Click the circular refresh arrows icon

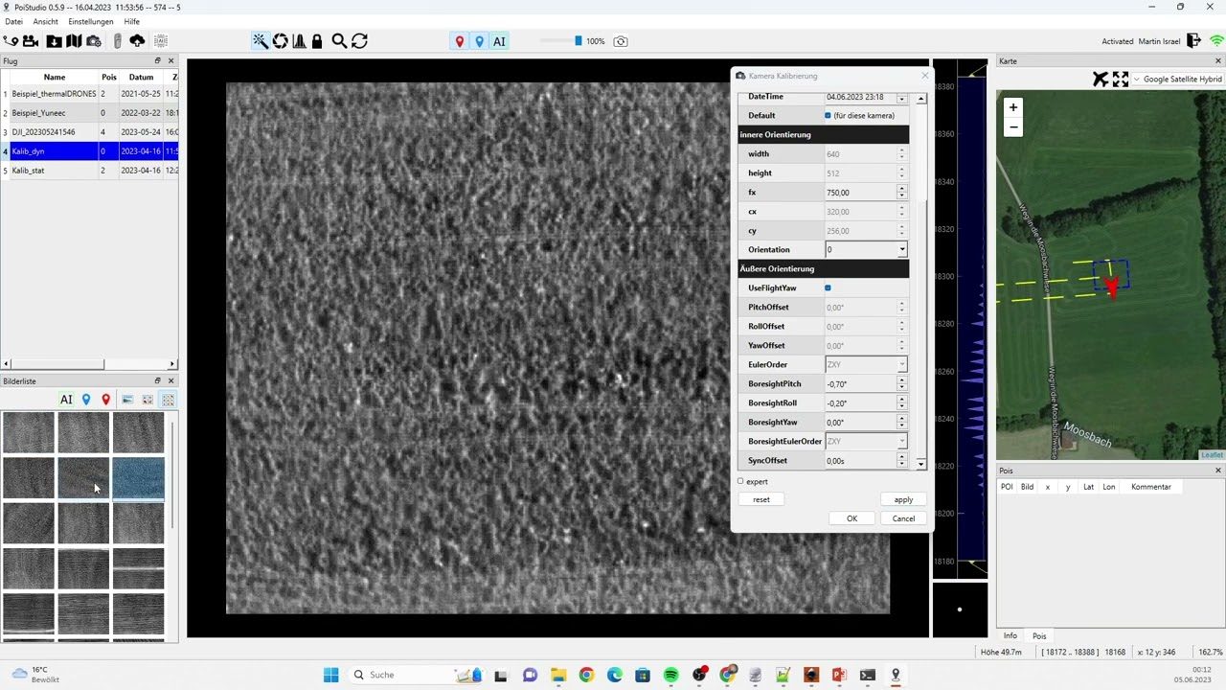tap(359, 41)
